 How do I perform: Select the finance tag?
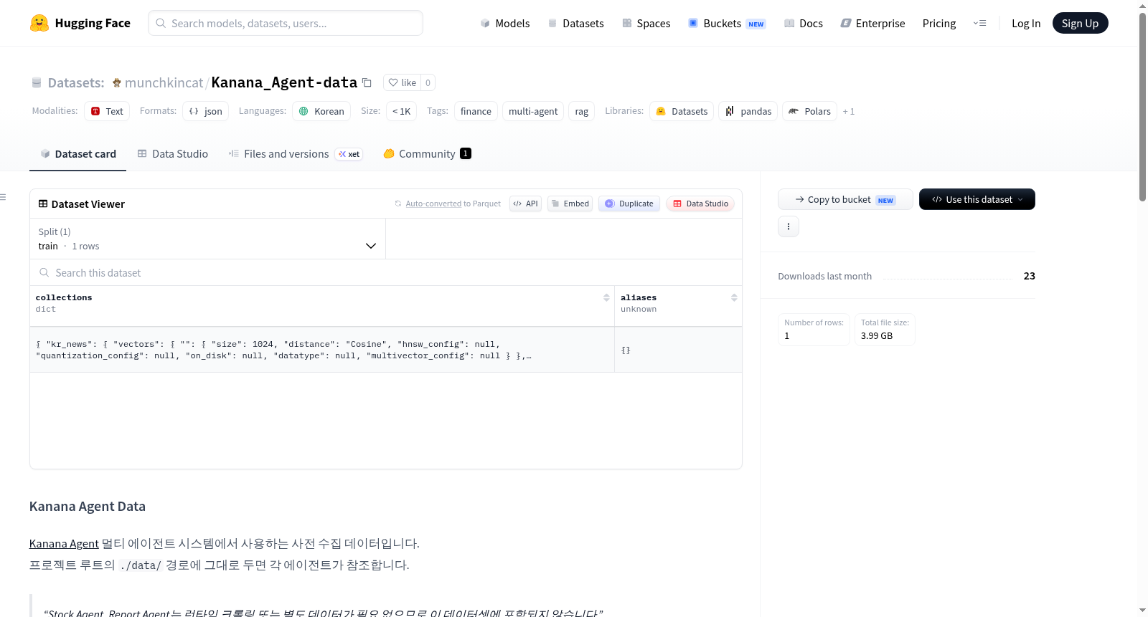pyautogui.click(x=476, y=111)
